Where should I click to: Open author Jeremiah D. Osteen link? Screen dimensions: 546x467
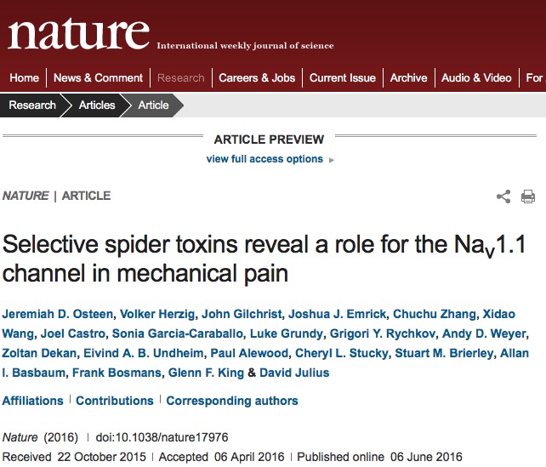(x=58, y=314)
